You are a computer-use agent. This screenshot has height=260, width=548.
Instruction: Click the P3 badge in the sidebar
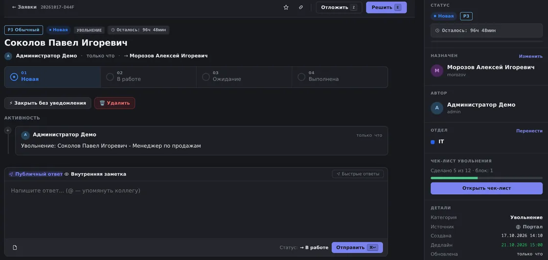click(x=466, y=16)
